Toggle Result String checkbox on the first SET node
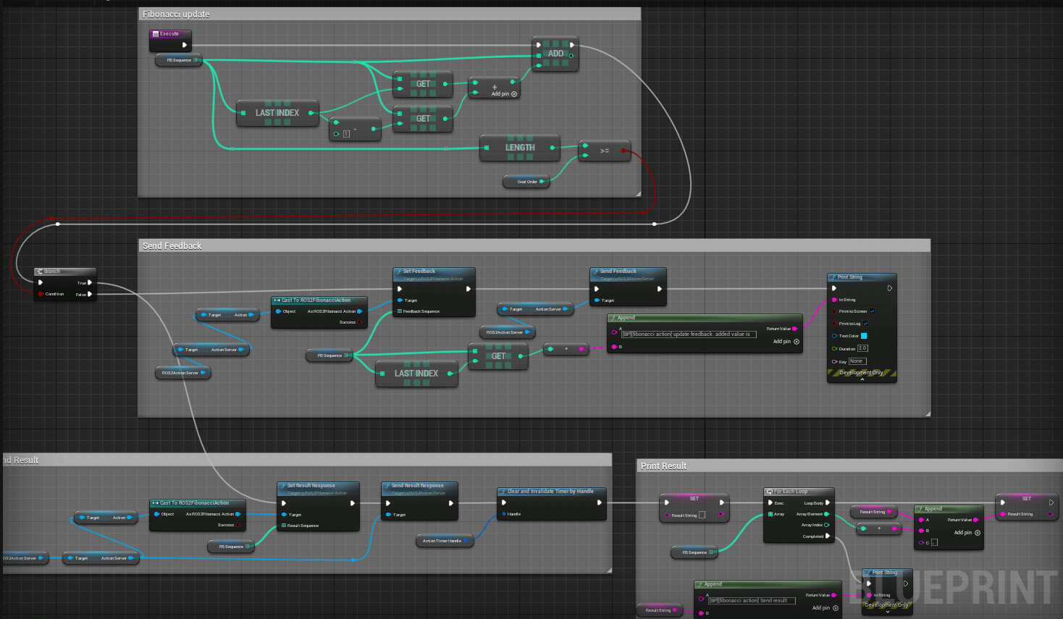Viewport: 1063px width, 619px height. pos(702,515)
